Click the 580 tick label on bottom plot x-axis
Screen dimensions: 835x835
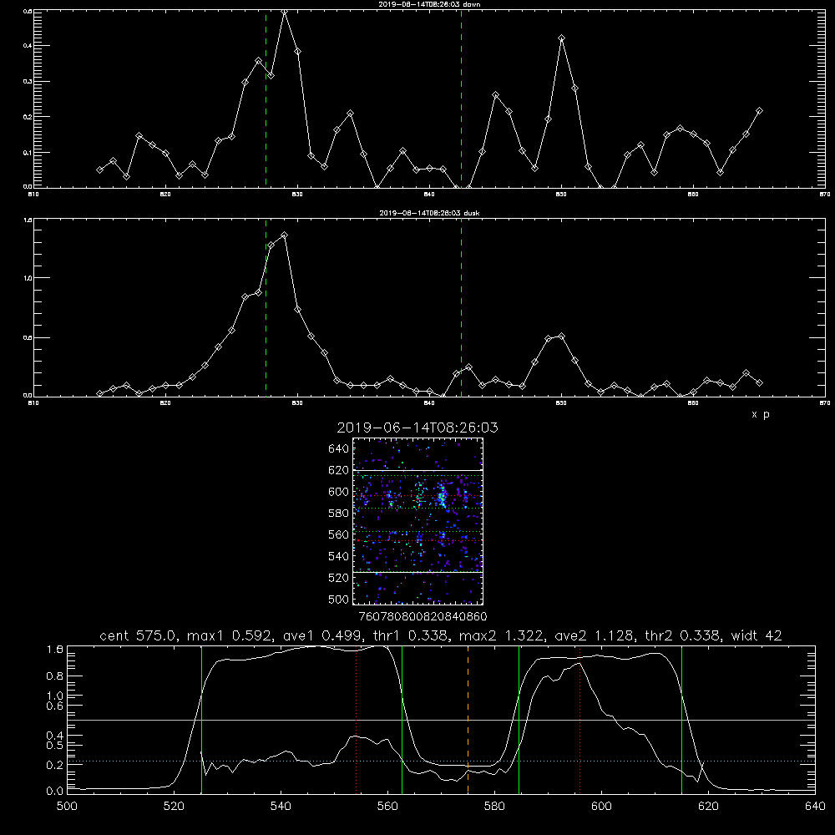click(x=494, y=807)
